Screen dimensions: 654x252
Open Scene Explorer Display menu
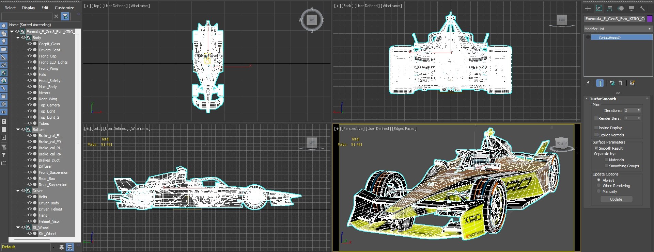(29, 8)
